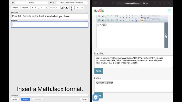The image size is (182, 102).
Task: Click the Wiris logo
Action: (99, 10)
